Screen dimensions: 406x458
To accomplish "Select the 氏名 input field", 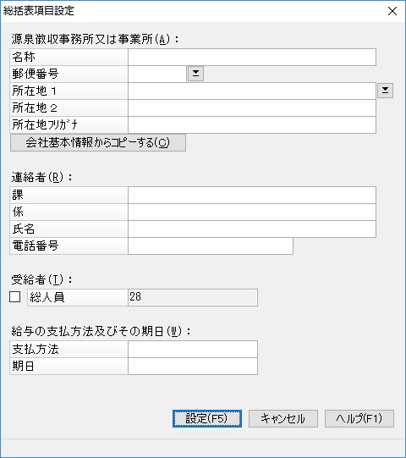I will click(252, 229).
